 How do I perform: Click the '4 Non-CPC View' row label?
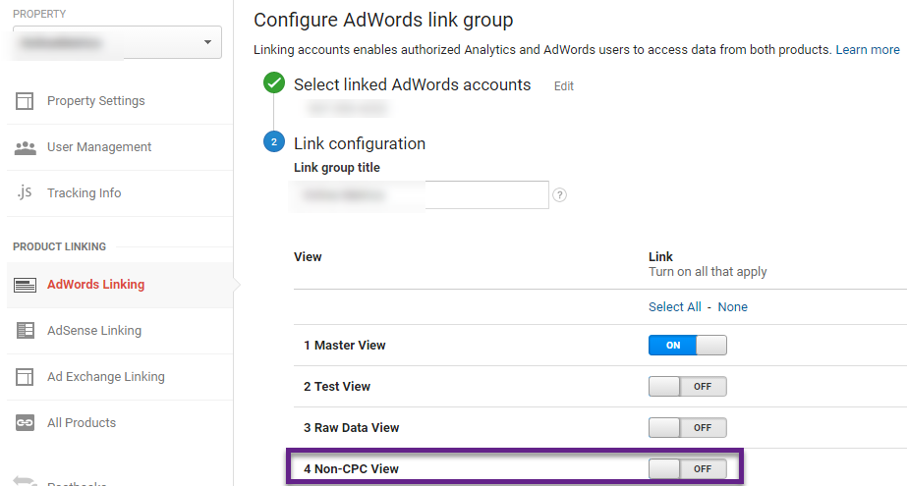(351, 468)
